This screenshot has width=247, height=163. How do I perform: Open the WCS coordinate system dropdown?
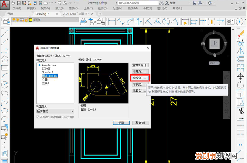point(213,62)
